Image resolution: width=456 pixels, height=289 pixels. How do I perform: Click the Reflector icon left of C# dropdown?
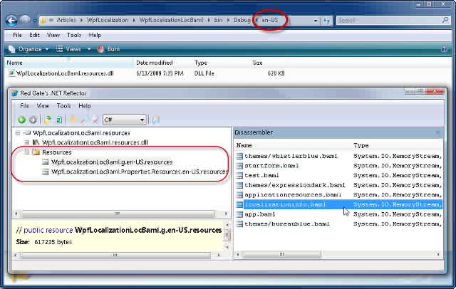(x=95, y=120)
